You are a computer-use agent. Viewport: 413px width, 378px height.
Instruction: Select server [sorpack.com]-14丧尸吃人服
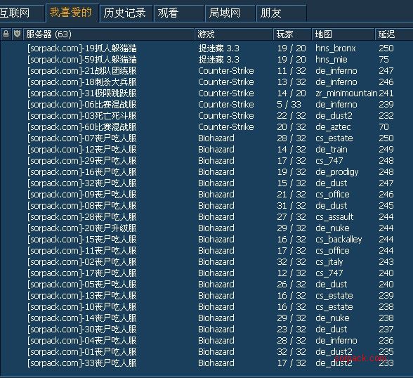coord(82,318)
